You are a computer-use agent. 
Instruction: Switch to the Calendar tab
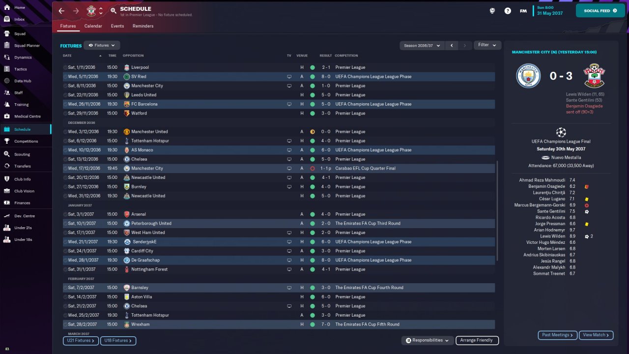pos(93,26)
